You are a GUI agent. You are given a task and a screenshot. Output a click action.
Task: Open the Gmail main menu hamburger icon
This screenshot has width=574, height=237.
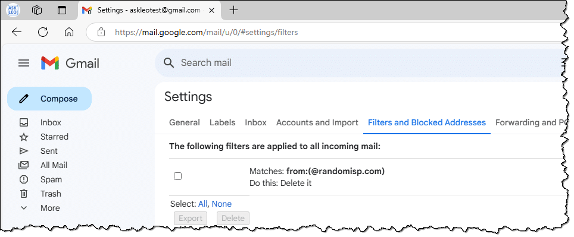click(24, 63)
